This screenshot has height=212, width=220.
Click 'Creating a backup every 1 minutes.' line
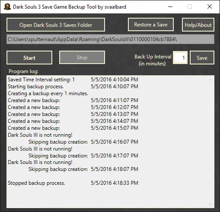pos(48,93)
